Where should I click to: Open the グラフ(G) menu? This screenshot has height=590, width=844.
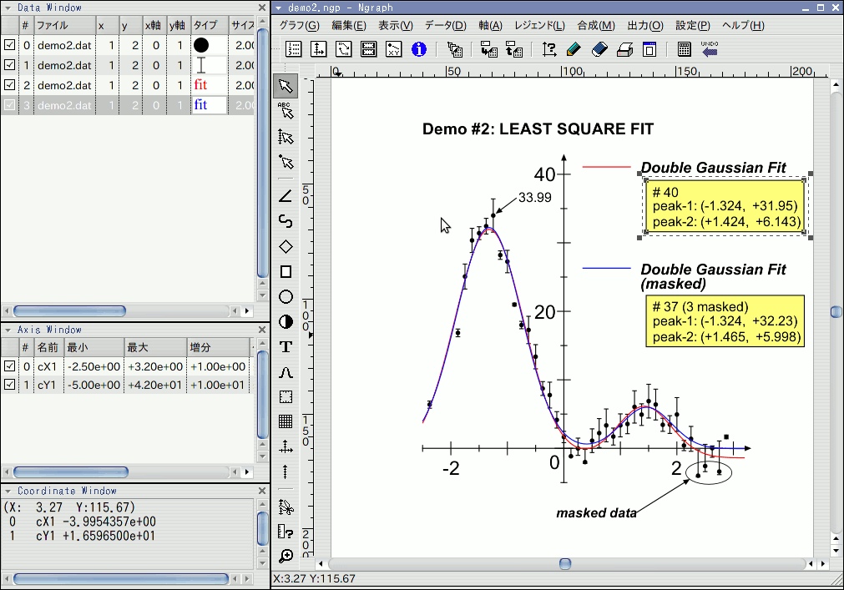(299, 26)
